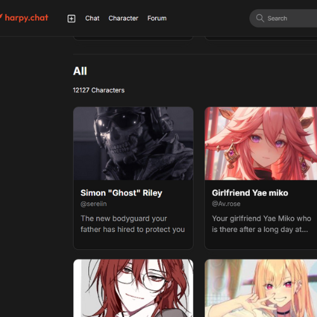Viewport: 317px width, 317px height.
Task: Focus the Search input field
Action: click(x=283, y=18)
